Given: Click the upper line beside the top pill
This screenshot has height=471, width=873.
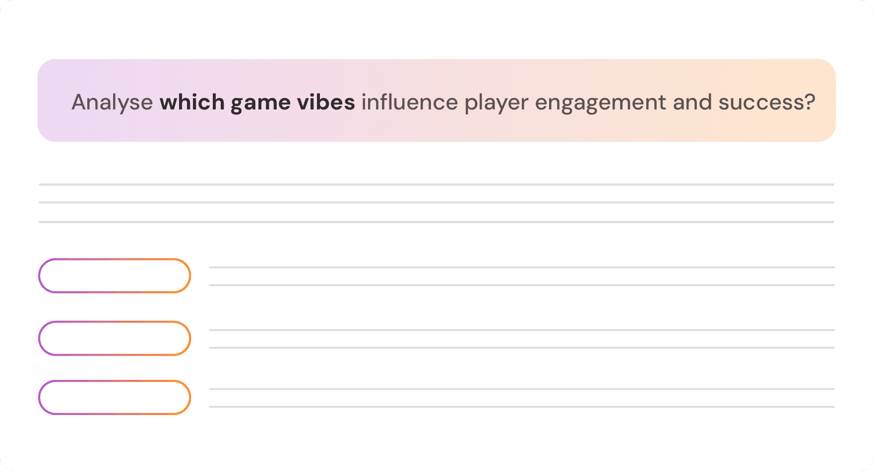Looking at the screenshot, I should coord(522,267).
